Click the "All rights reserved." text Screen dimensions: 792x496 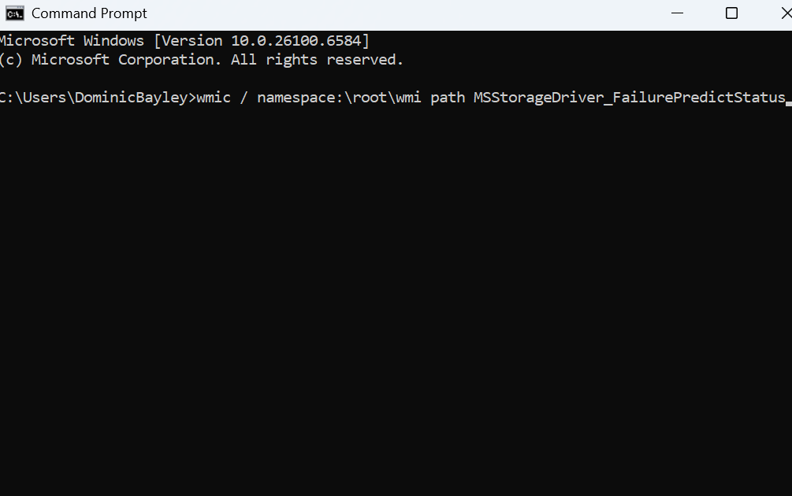click(317, 60)
